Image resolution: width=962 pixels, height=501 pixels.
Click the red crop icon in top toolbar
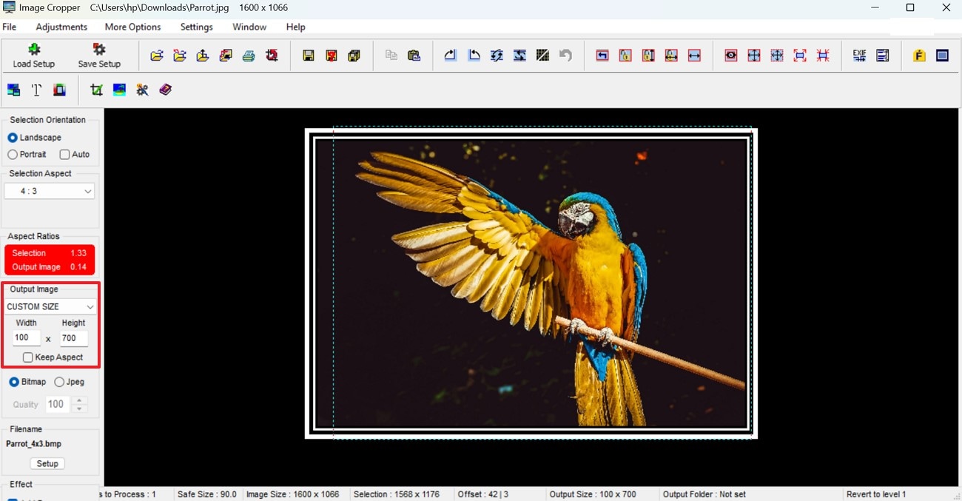point(272,56)
